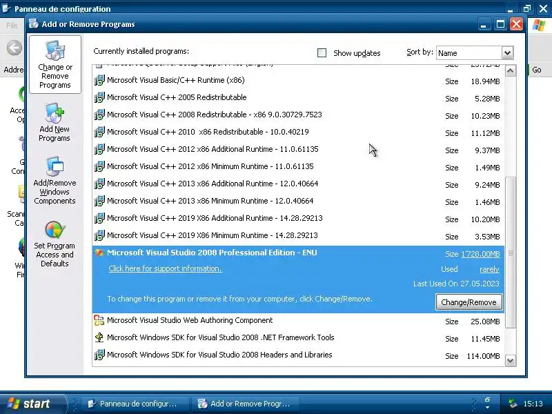Image resolution: width=552 pixels, height=414 pixels.
Task: Switch to Add or Remove Programs taskbar button
Action: (246, 404)
